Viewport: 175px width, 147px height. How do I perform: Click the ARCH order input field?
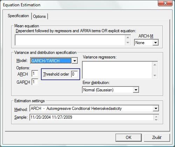click(x=35, y=73)
